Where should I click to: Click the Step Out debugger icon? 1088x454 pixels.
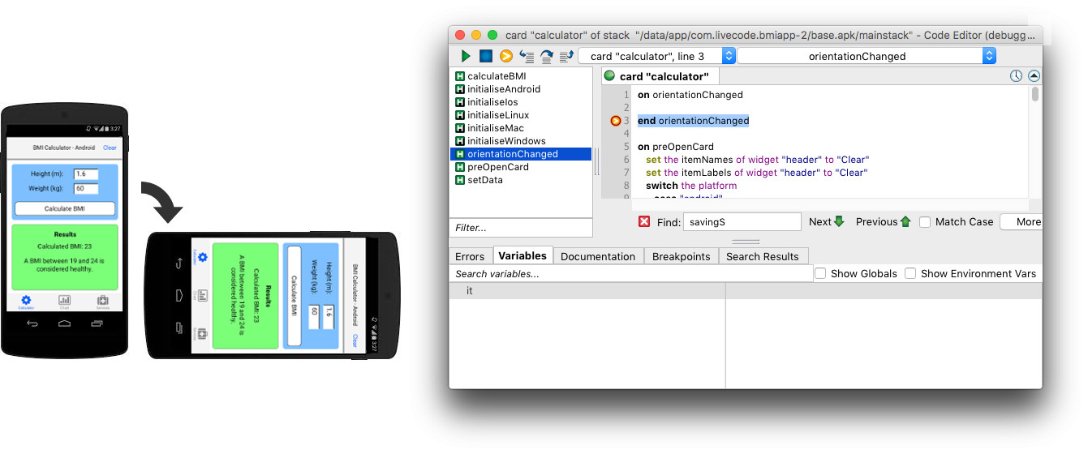click(566, 56)
